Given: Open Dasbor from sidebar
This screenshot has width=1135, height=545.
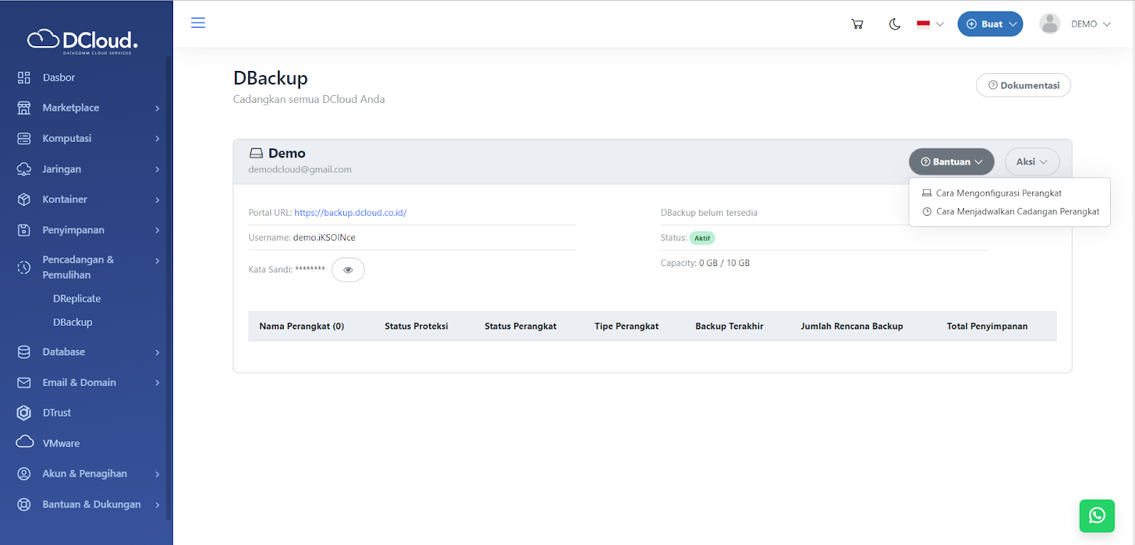Looking at the screenshot, I should [58, 77].
